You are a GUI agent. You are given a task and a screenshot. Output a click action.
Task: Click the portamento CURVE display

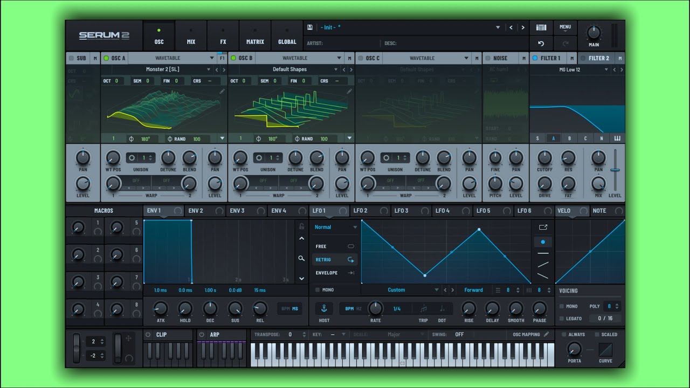pyautogui.click(x=605, y=350)
